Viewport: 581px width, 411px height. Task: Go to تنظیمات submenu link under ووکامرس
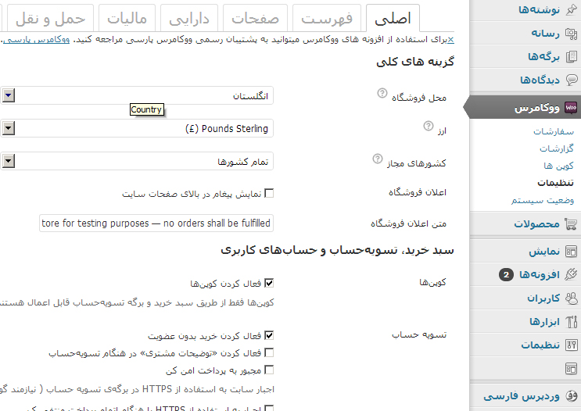[x=555, y=183]
